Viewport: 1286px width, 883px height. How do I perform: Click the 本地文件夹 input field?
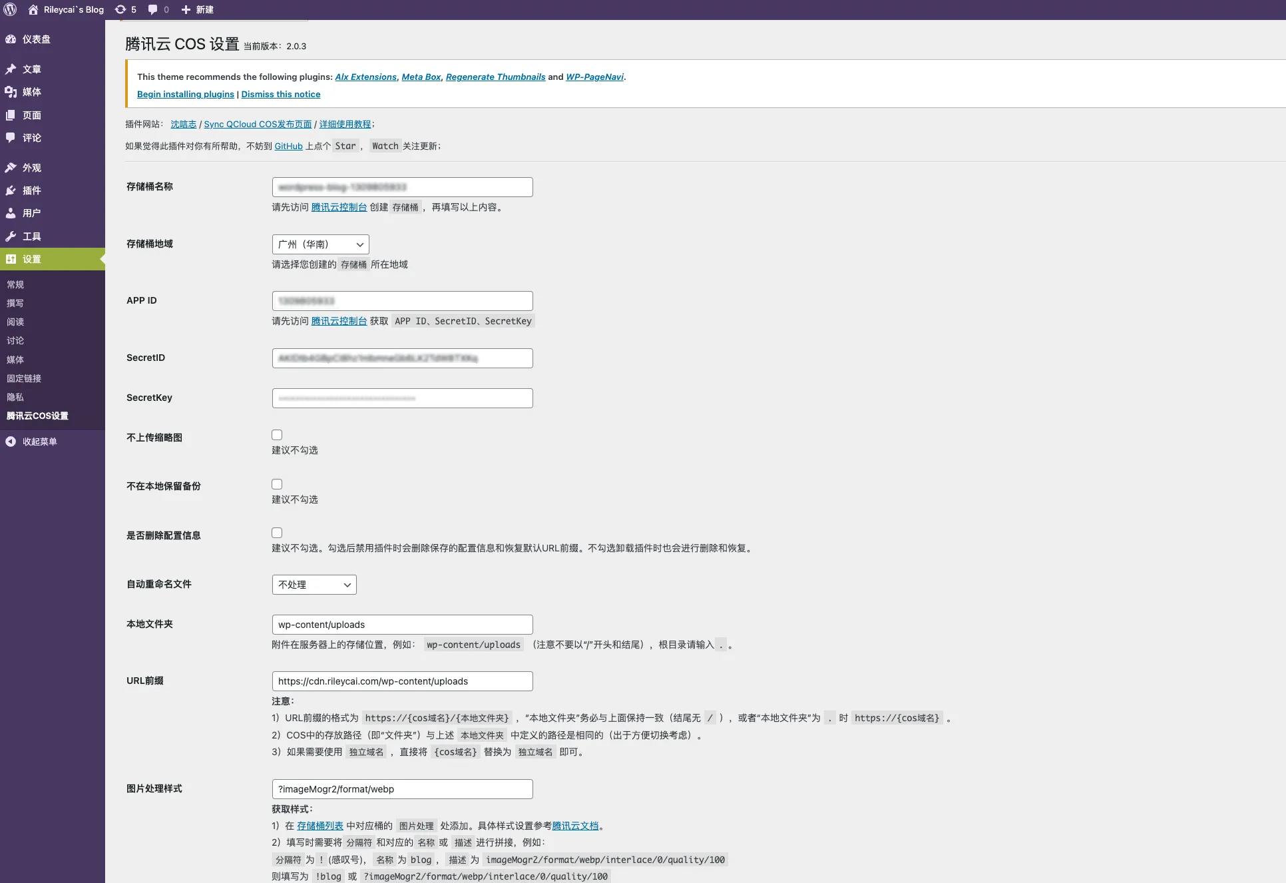tap(403, 625)
